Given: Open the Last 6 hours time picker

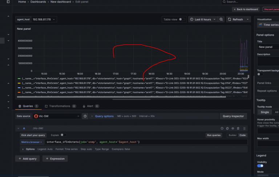Looking at the screenshot, I should (203, 19).
